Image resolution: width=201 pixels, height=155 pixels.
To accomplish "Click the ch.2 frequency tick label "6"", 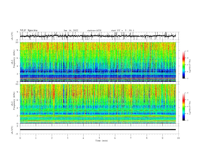I will [18, 100].
